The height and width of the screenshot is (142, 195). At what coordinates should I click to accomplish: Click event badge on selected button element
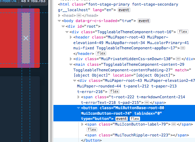click(121, 119)
